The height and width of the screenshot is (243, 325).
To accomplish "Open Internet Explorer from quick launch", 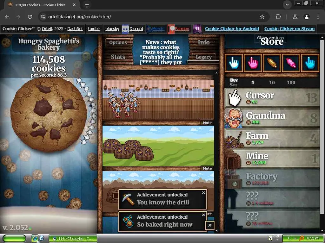I will [x=35, y=239].
